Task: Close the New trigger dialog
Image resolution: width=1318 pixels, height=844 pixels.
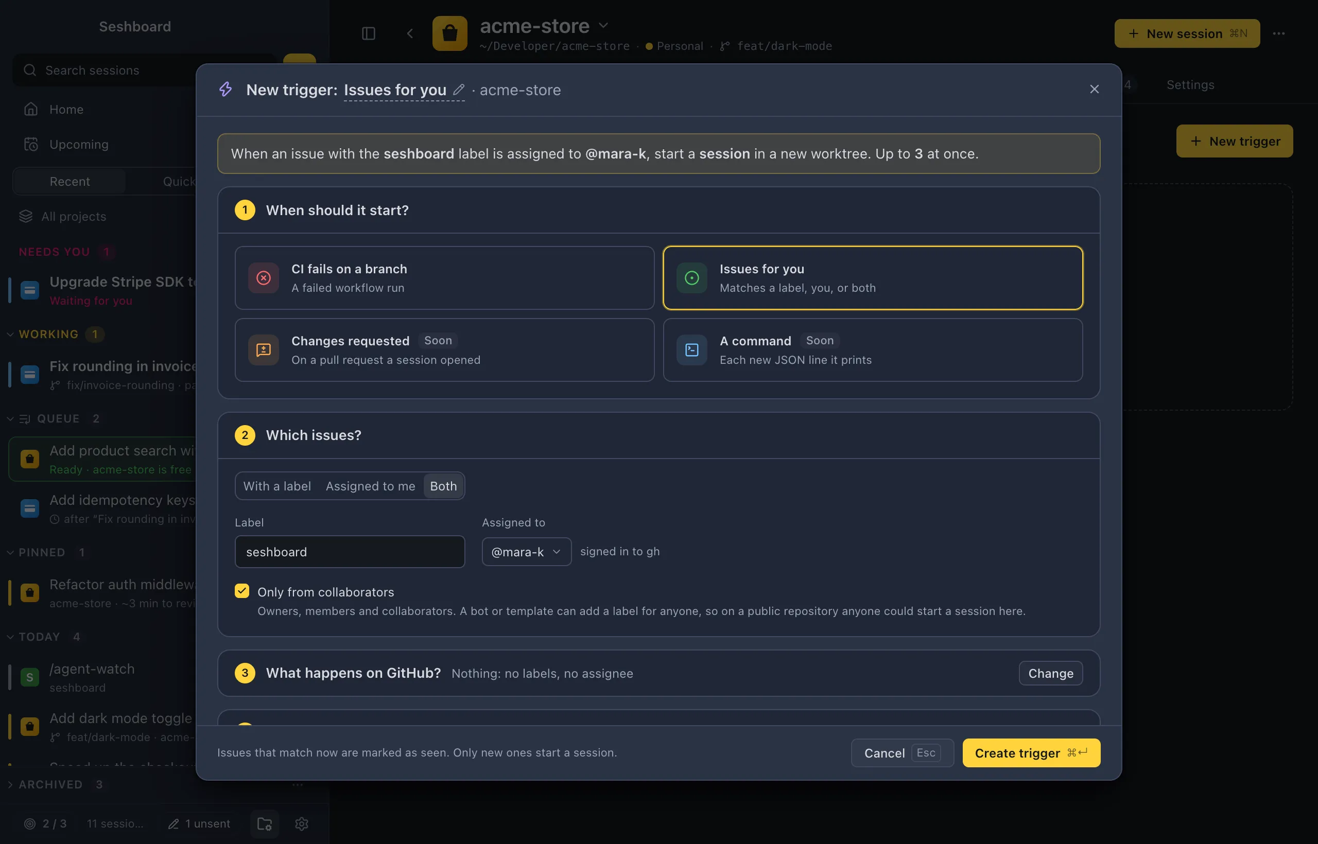Action: click(x=1094, y=90)
